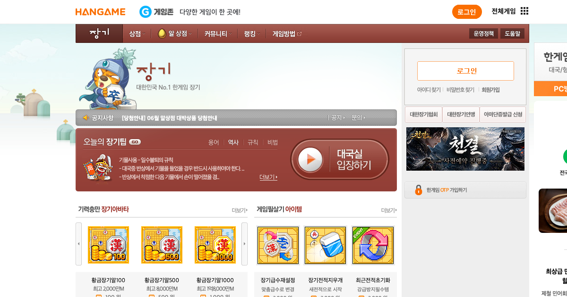
Task: Open the 문의 arrow link in the notice bar
Action: (x=358, y=117)
